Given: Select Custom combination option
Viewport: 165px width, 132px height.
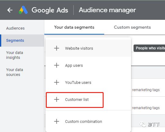Looking at the screenshot, I should [88, 121].
